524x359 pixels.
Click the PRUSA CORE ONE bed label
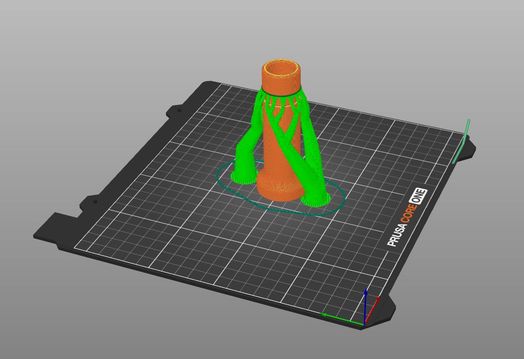click(x=407, y=217)
